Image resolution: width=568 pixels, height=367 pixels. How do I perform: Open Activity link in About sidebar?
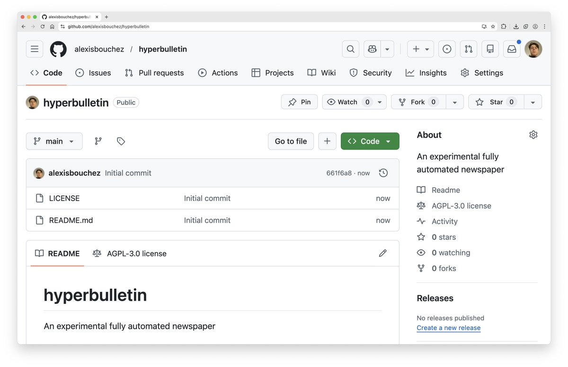point(437,222)
